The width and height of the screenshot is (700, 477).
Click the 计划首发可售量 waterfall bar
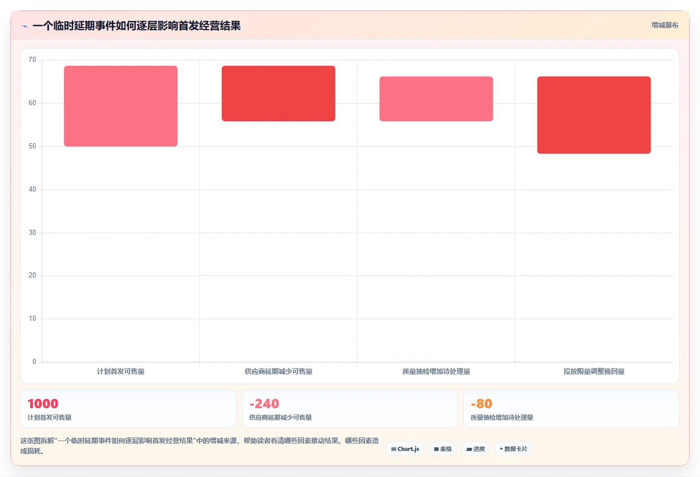click(x=121, y=106)
